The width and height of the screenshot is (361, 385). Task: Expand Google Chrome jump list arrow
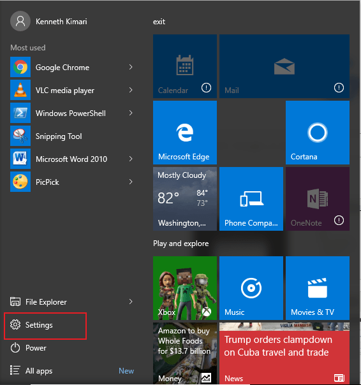click(131, 67)
